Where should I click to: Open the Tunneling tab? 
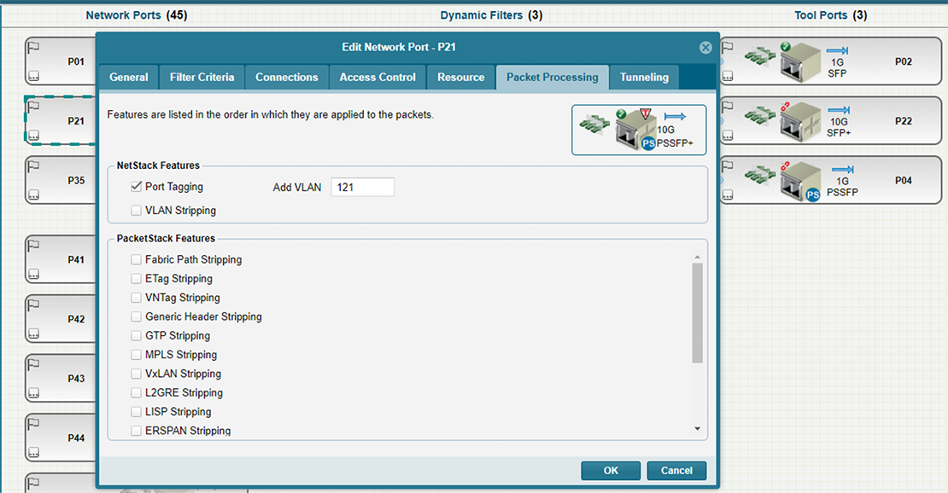(644, 78)
